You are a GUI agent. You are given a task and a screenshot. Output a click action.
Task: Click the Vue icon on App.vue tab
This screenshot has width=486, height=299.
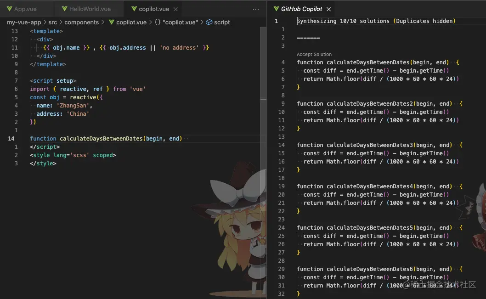[x=9, y=9]
